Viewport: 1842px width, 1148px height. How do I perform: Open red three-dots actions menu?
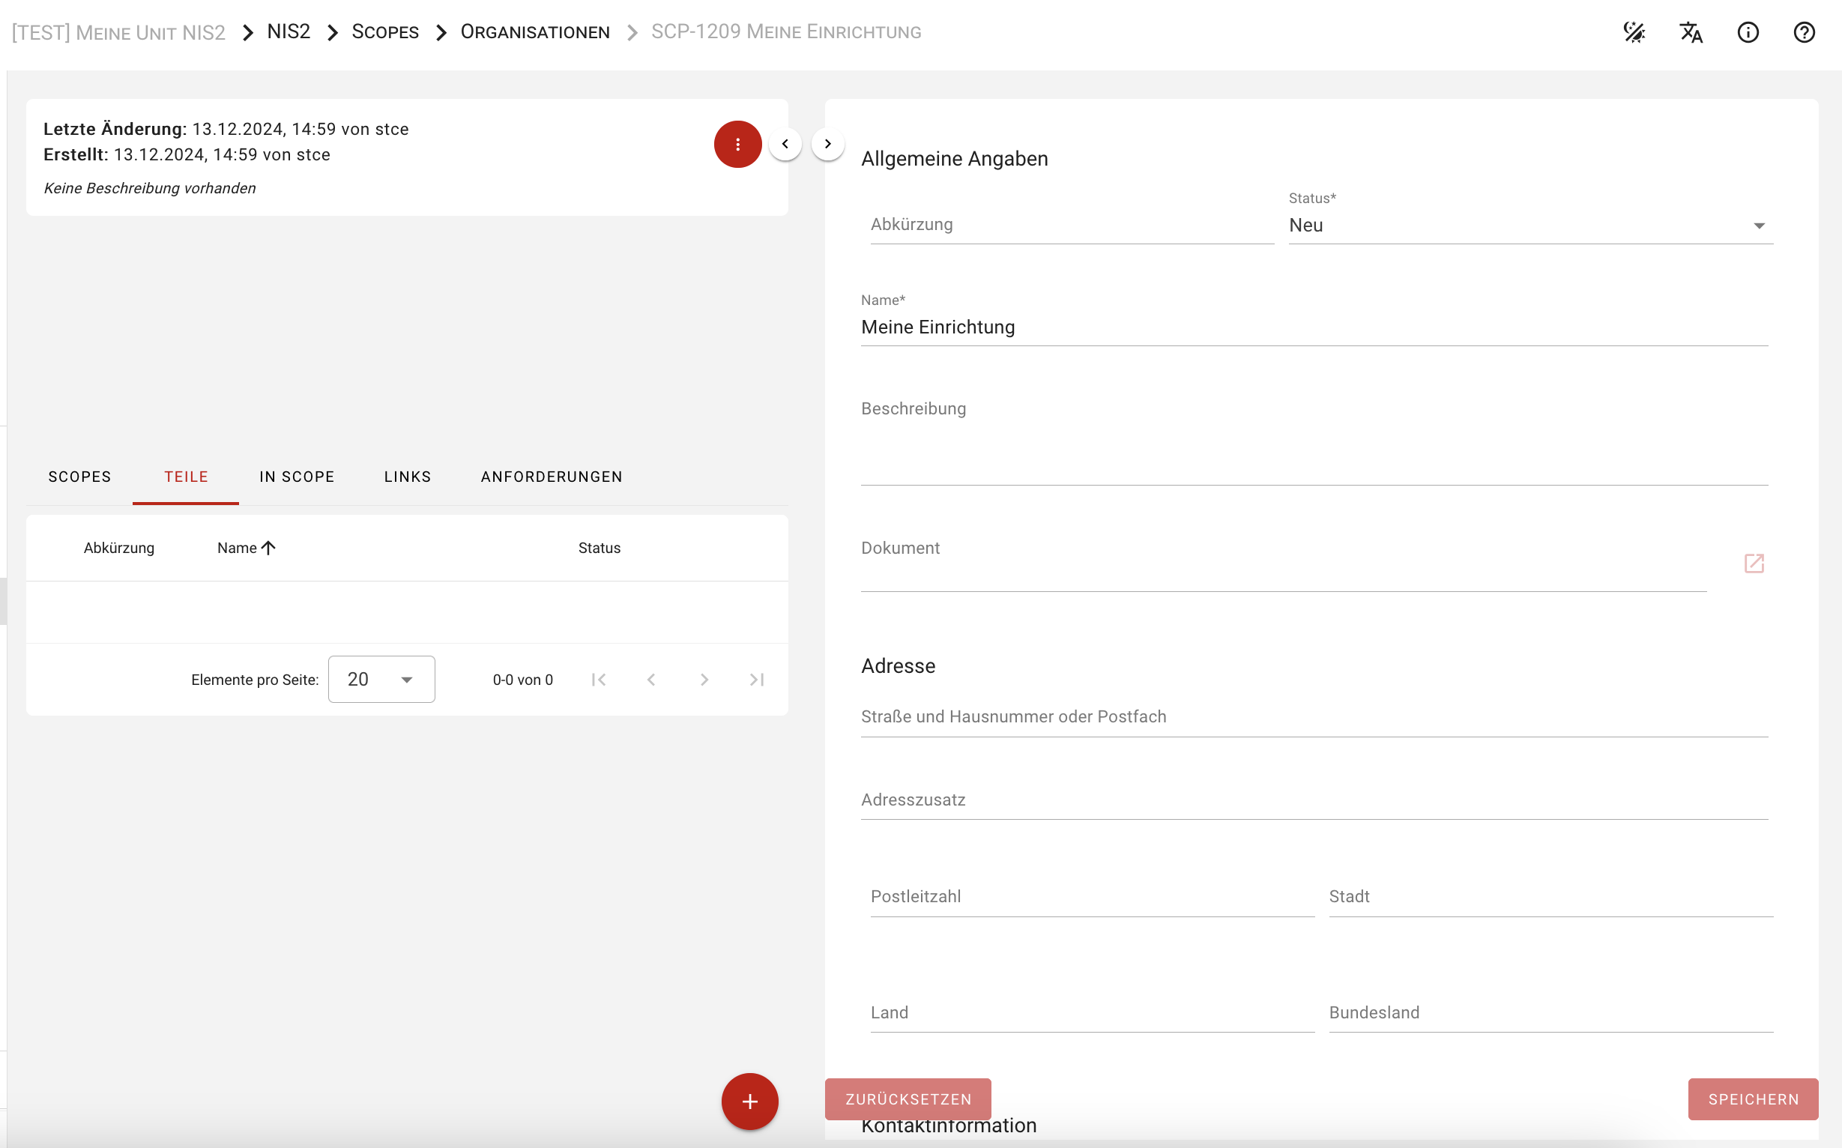click(x=737, y=145)
